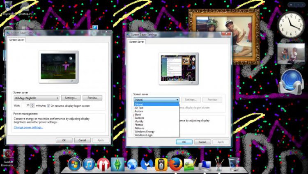Open the Recycle Bin desktop icon
Screen dimensions: 308x174
click(x=8, y=8)
